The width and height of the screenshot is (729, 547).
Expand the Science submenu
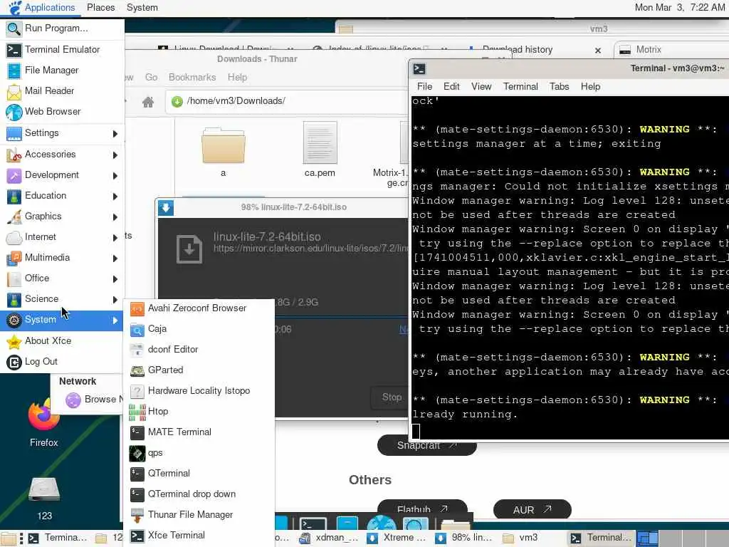(x=63, y=299)
